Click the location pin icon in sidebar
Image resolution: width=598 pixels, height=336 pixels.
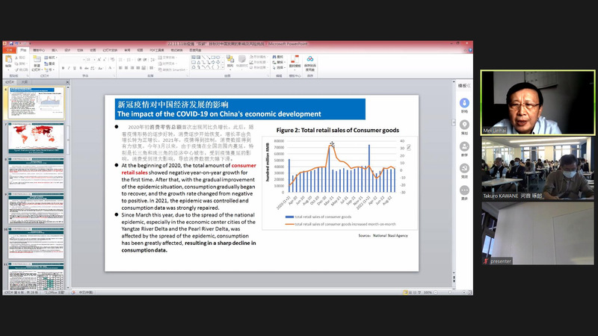click(x=464, y=125)
